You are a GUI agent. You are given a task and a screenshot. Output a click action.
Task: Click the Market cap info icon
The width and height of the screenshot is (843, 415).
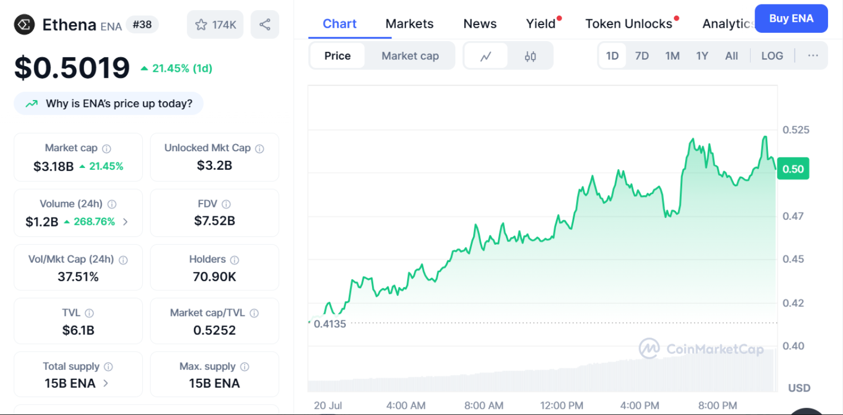pos(107,149)
